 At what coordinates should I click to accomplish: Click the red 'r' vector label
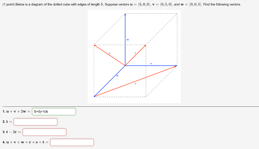pyautogui.click(x=135, y=53)
